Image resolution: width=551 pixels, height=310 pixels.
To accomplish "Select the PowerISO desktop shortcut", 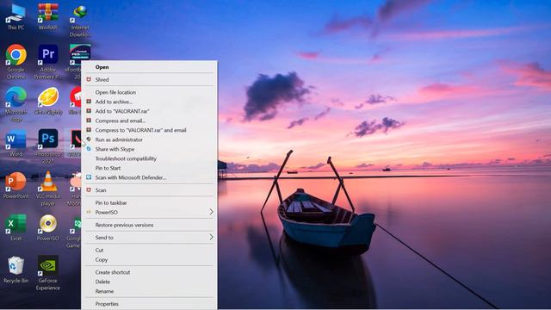I will [x=48, y=227].
